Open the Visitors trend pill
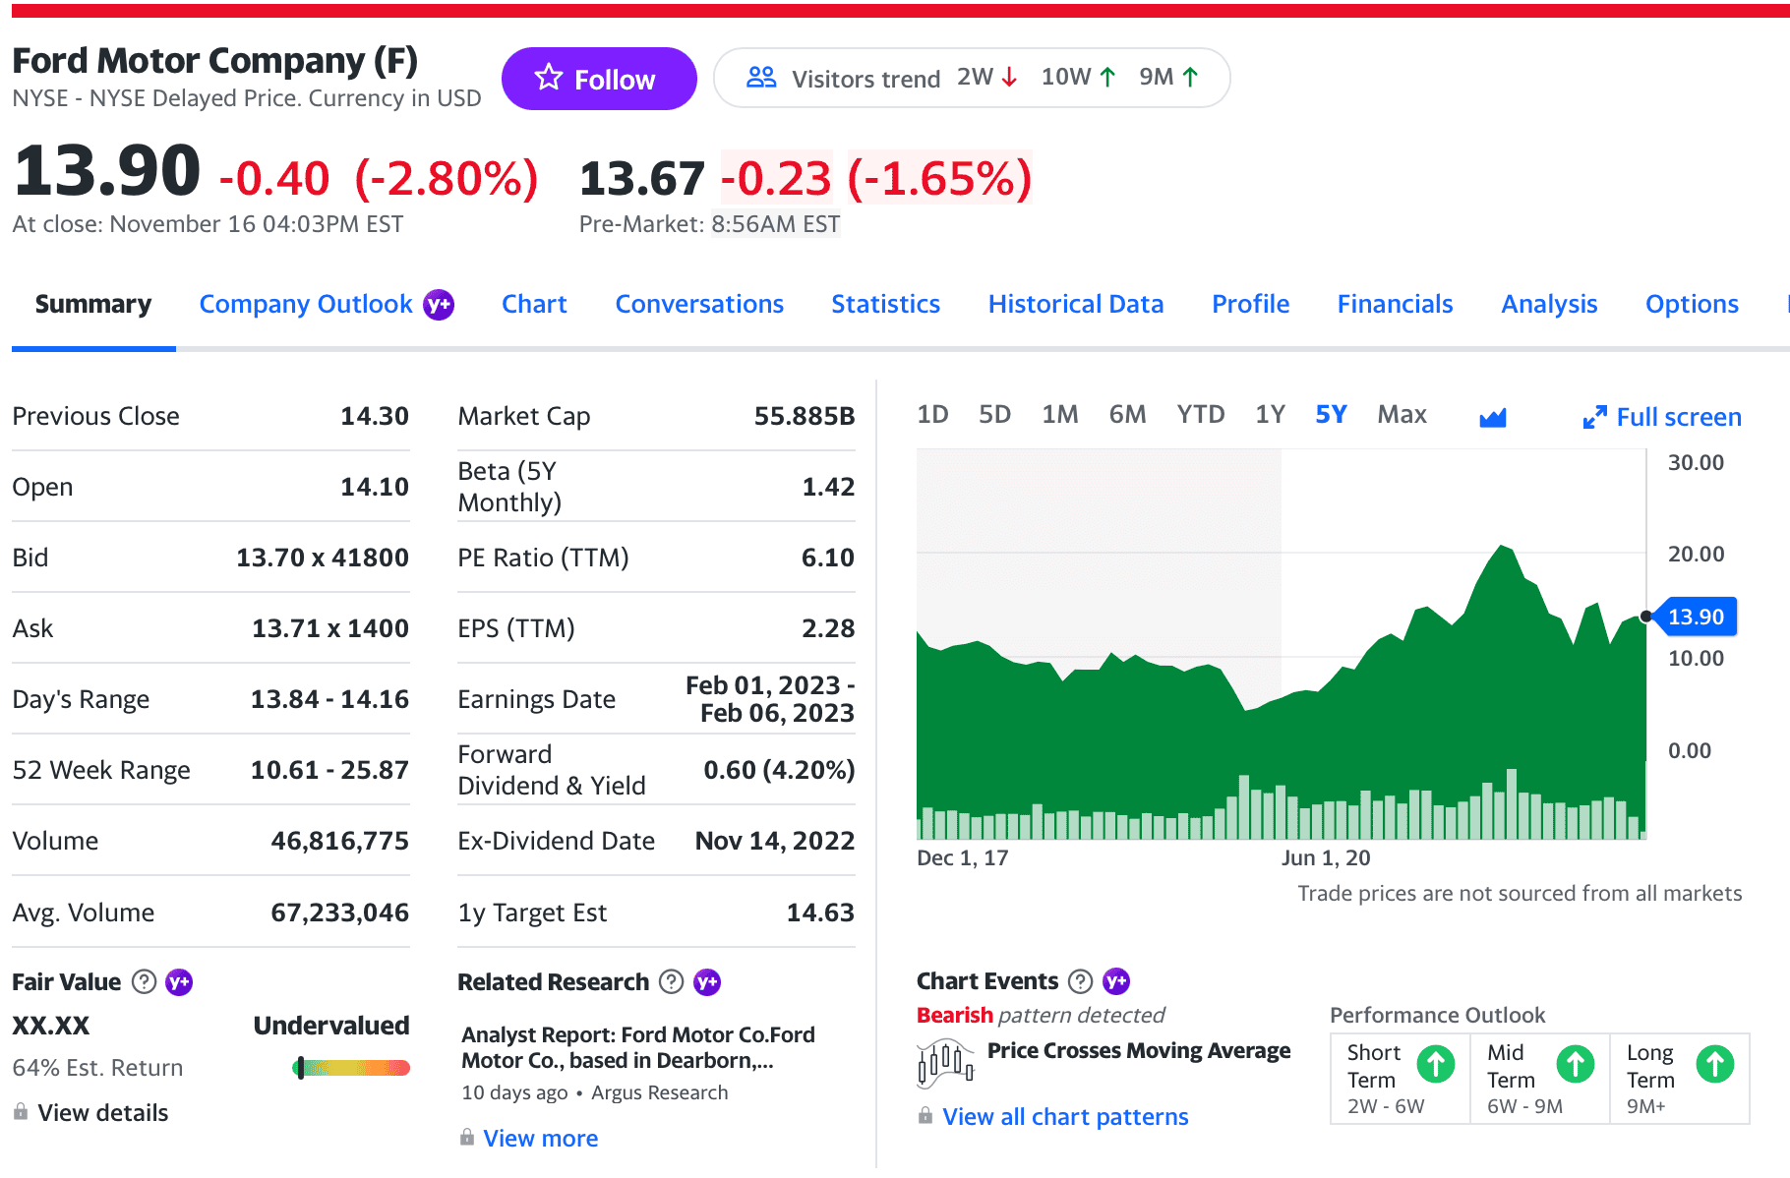 pos(972,78)
